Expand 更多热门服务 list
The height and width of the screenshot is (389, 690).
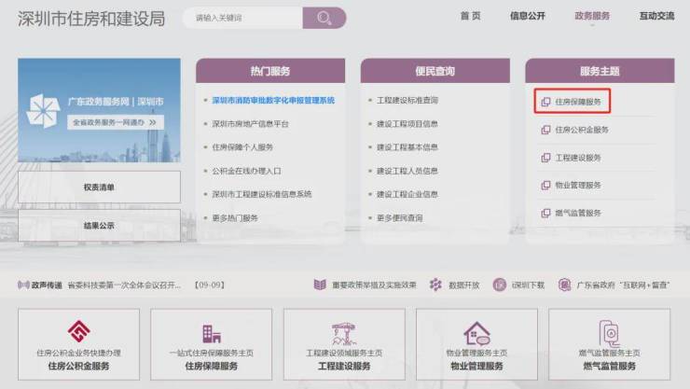(235, 218)
